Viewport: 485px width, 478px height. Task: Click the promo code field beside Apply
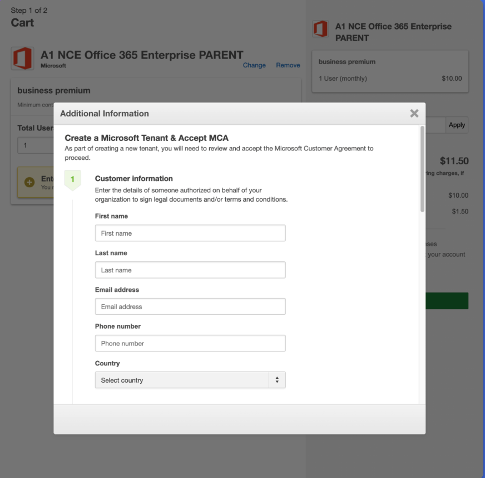(435, 125)
